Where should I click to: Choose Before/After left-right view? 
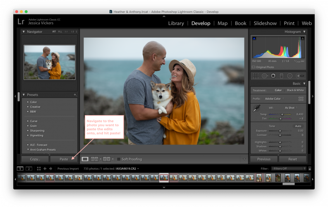(x=95, y=159)
